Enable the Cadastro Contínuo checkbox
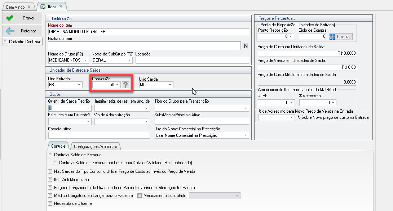393x211 pixels. coord(5,42)
